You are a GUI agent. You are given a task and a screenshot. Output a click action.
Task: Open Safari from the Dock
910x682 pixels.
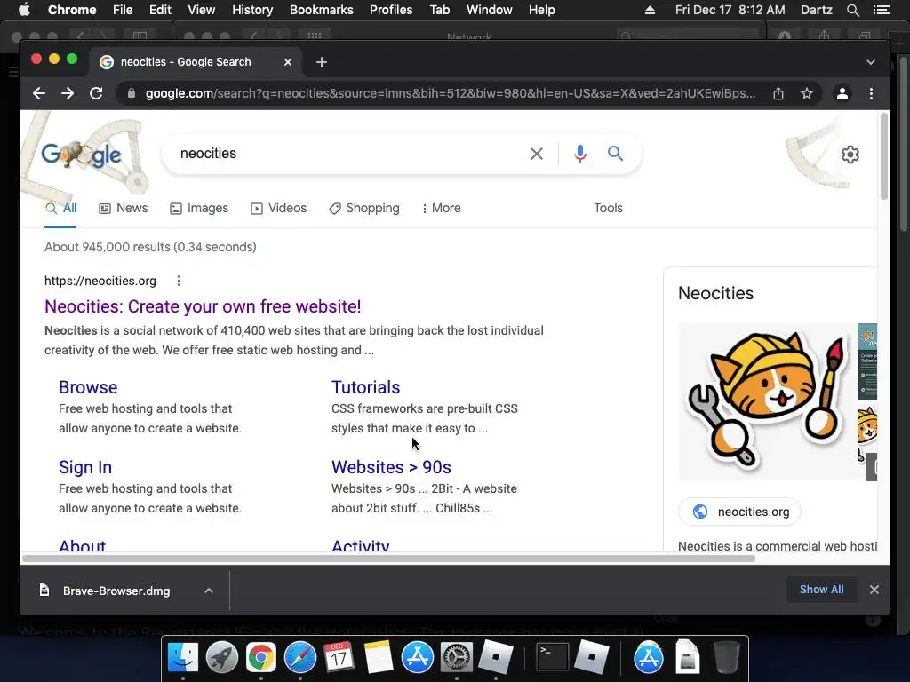(300, 657)
